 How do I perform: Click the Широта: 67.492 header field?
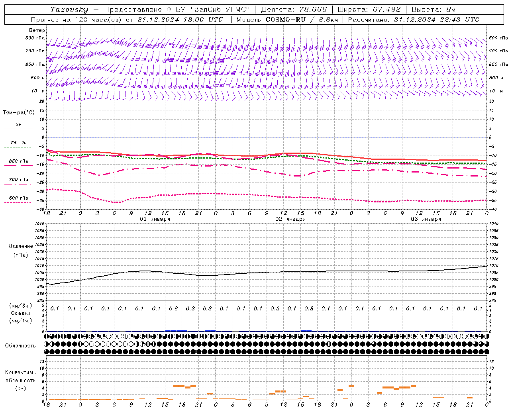click(369, 10)
